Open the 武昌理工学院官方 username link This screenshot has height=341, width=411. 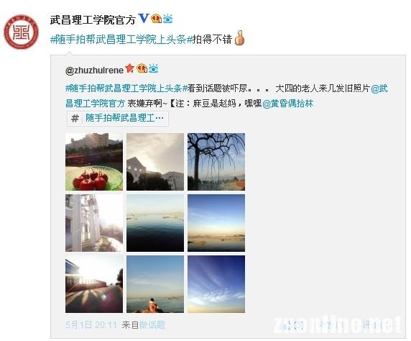tap(93, 19)
